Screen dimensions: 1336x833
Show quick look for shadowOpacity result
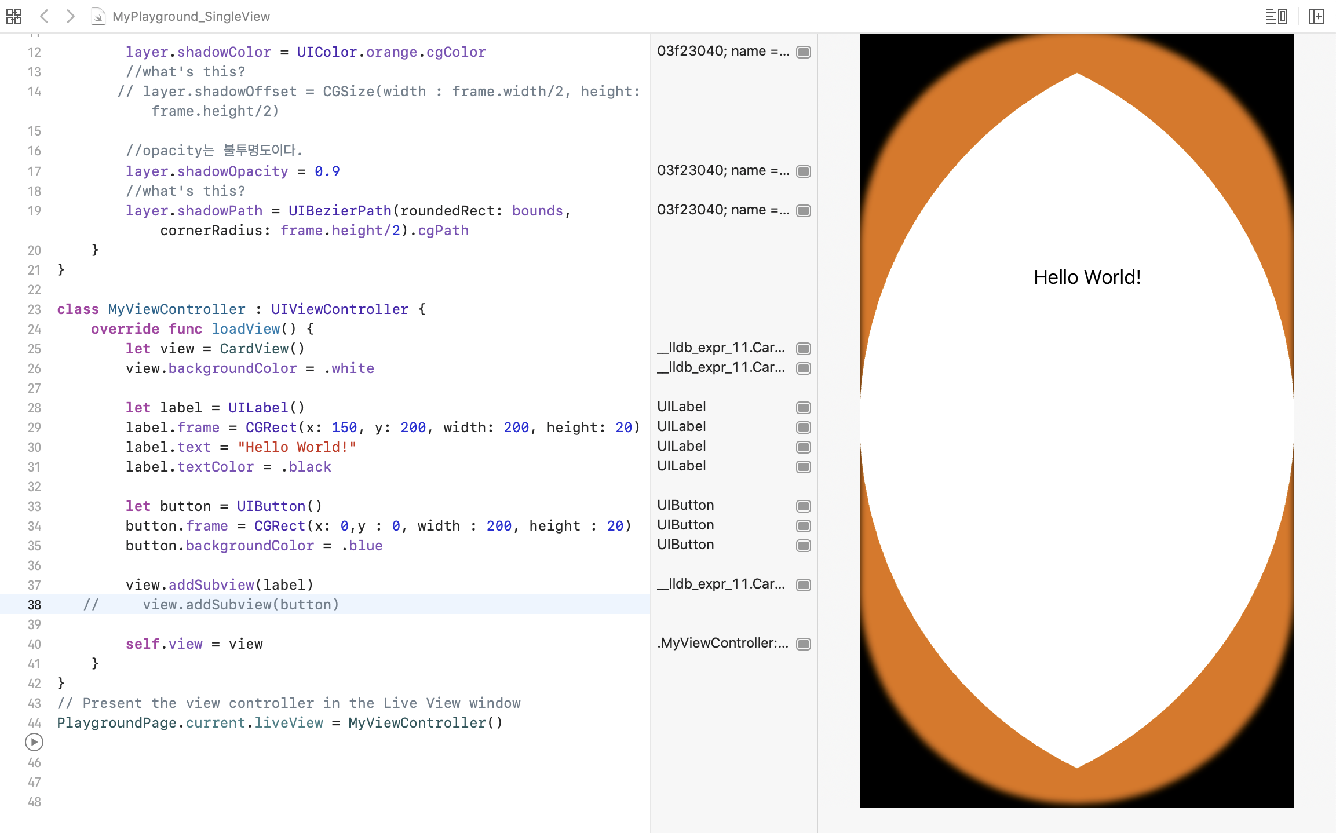pyautogui.click(x=803, y=171)
